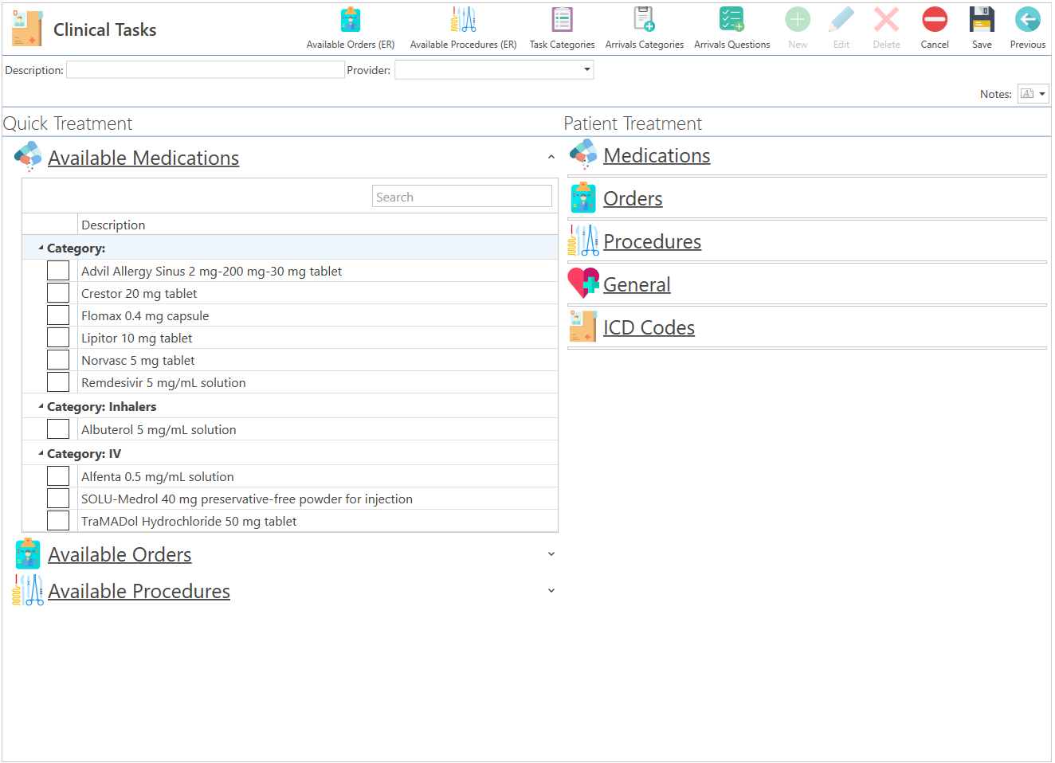
Task: Click the Delete red X icon
Action: click(886, 19)
